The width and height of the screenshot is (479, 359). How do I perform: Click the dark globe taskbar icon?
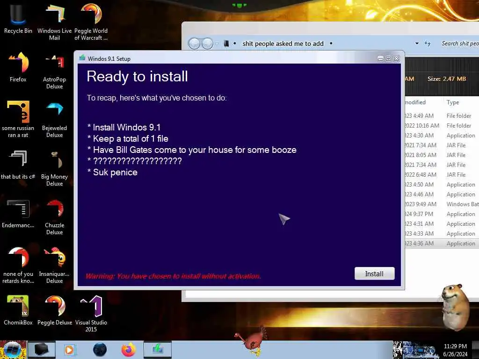[100, 350]
